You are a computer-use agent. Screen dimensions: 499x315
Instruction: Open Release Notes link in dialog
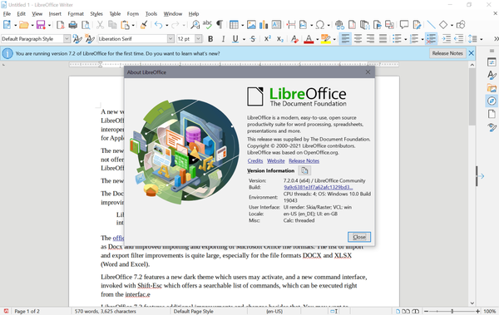[304, 161]
